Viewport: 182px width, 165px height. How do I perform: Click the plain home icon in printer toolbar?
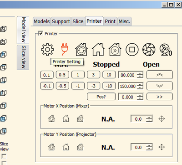pyautogui.click(x=98, y=50)
